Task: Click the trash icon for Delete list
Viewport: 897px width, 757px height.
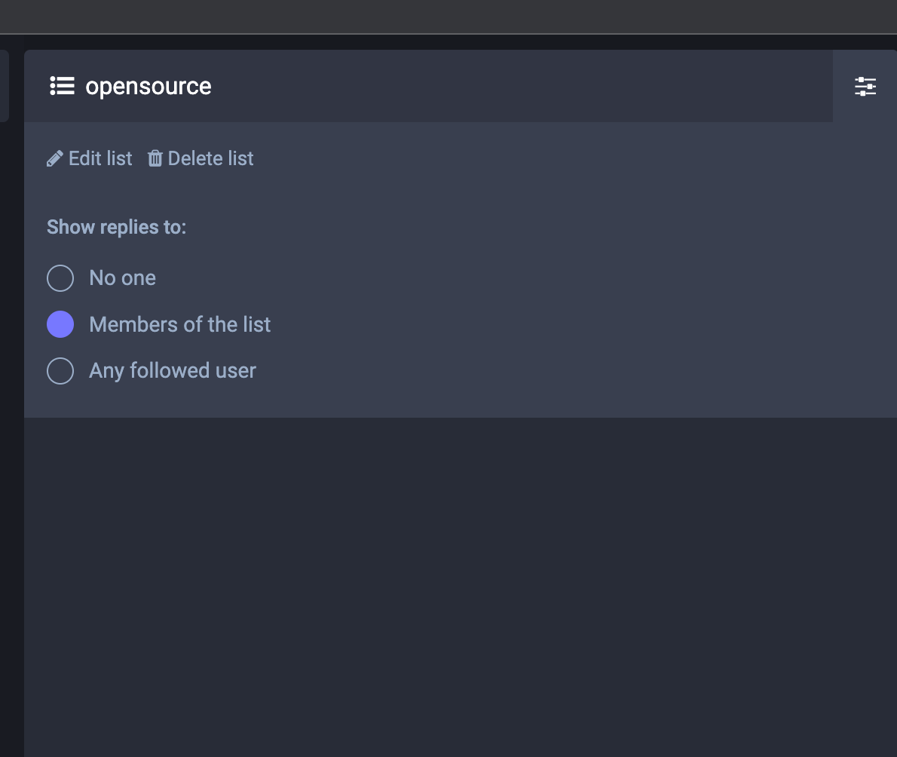Action: (x=155, y=158)
